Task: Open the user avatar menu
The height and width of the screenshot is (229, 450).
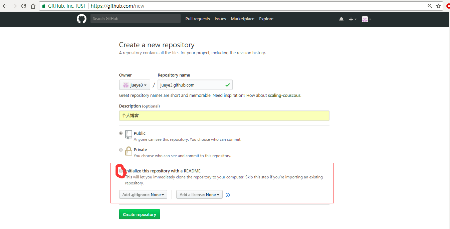Action: [x=366, y=19]
